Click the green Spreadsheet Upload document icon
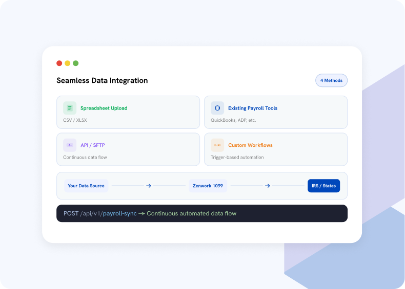The image size is (405, 289). [70, 108]
